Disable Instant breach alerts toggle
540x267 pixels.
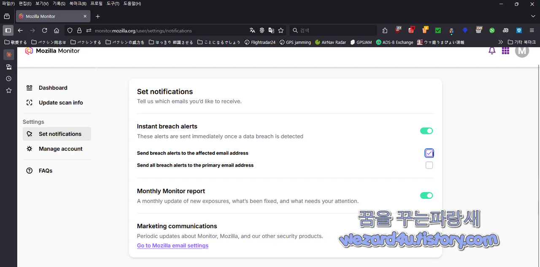pos(427,131)
